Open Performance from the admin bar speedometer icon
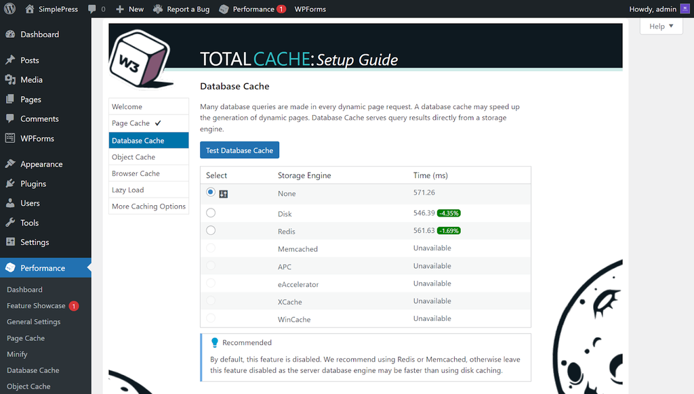The image size is (694, 394). [224, 9]
